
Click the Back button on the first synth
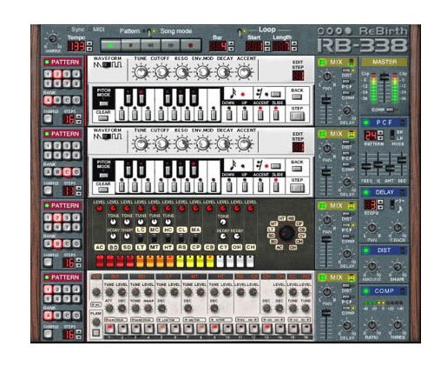[x=297, y=97]
